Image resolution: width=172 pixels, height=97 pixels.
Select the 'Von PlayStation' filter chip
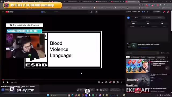(135, 57)
